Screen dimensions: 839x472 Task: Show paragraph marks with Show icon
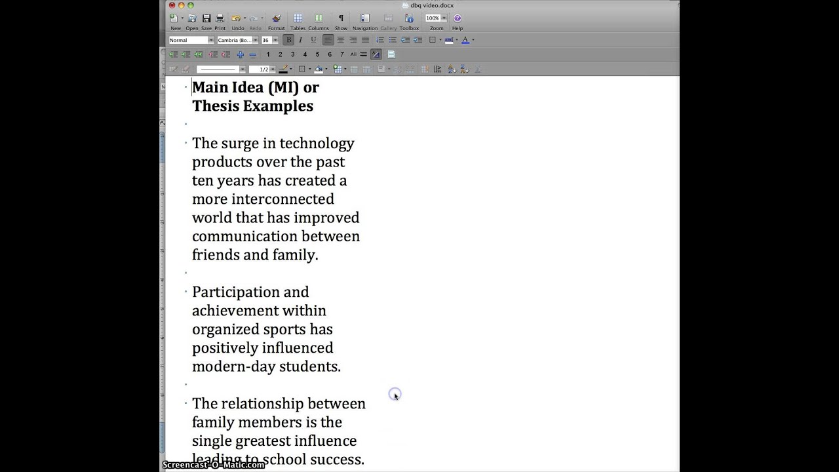pos(341,18)
